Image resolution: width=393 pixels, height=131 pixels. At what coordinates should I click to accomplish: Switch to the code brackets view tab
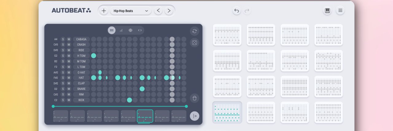140,30
